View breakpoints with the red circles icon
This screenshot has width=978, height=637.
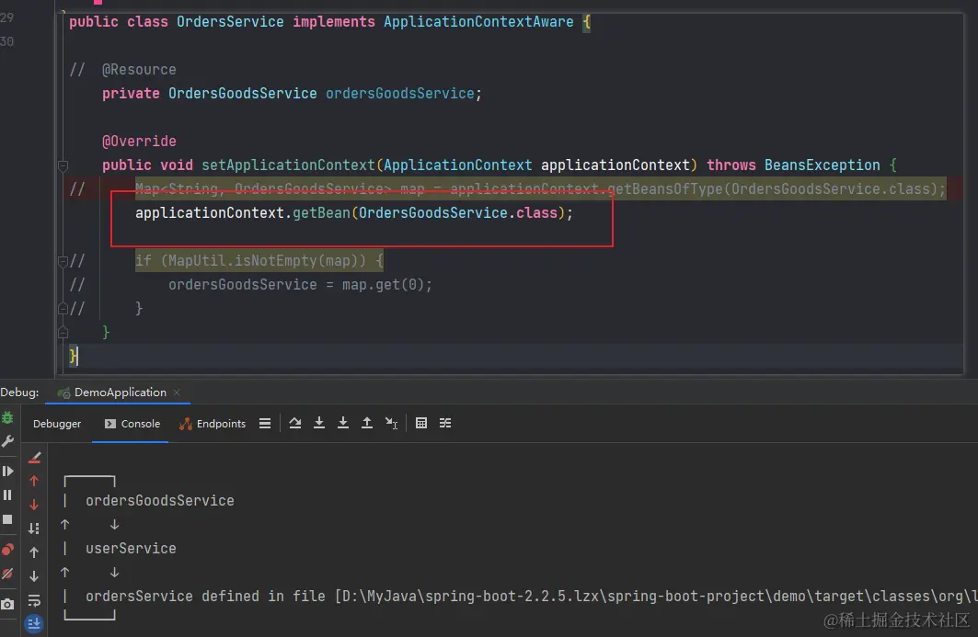coord(7,549)
